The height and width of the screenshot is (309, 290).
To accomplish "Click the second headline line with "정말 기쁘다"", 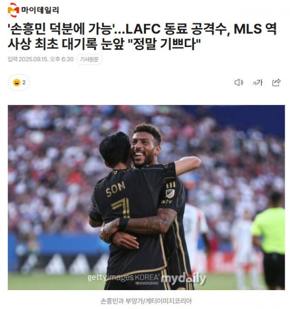I will (104, 44).
